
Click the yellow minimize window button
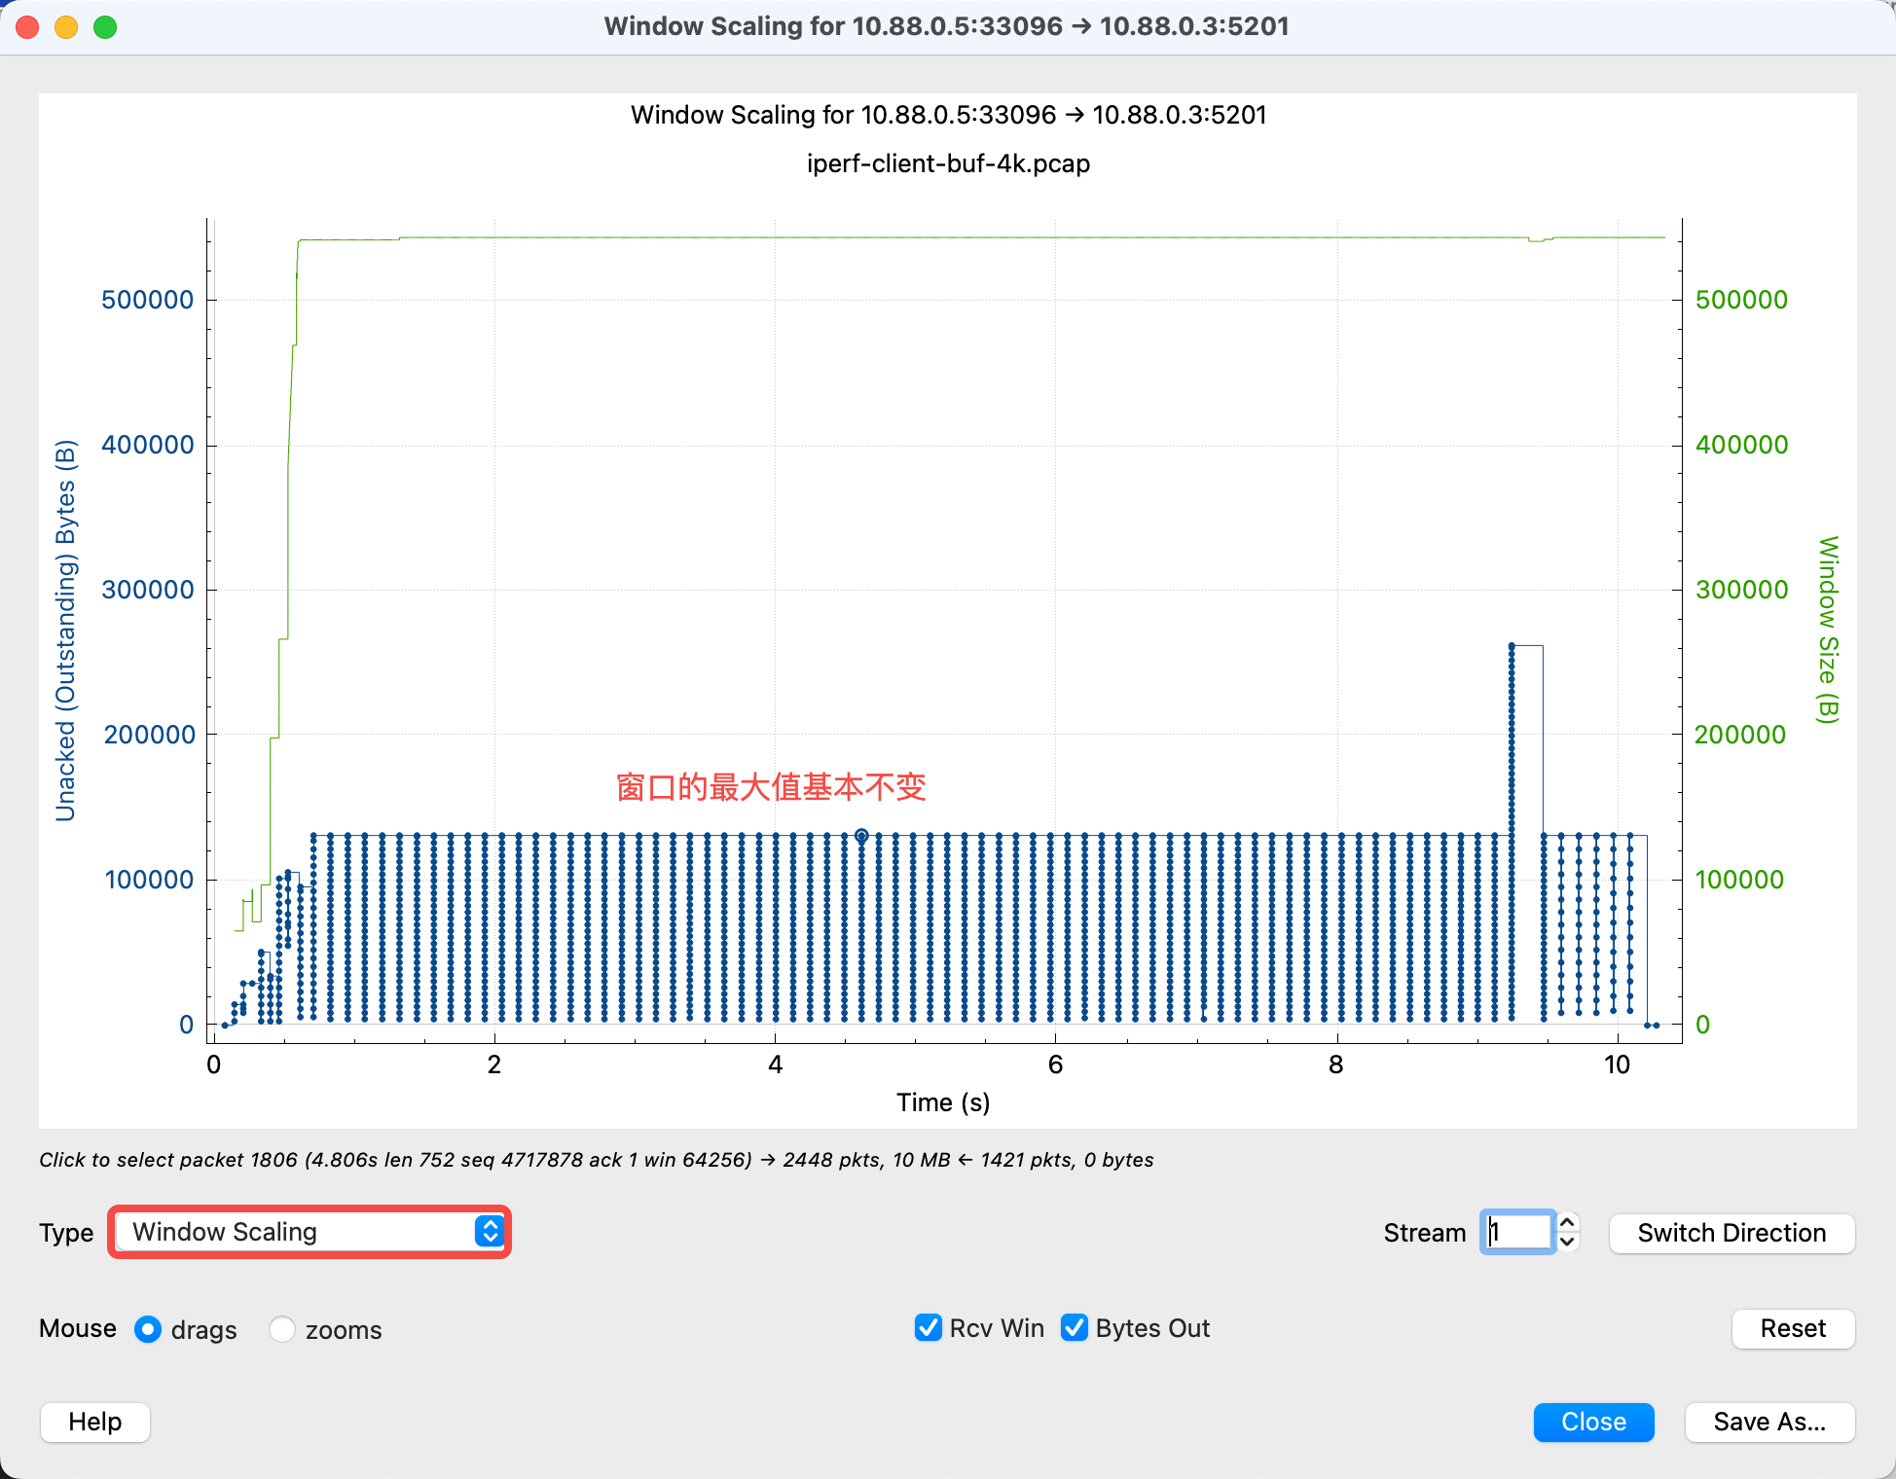pyautogui.click(x=66, y=27)
